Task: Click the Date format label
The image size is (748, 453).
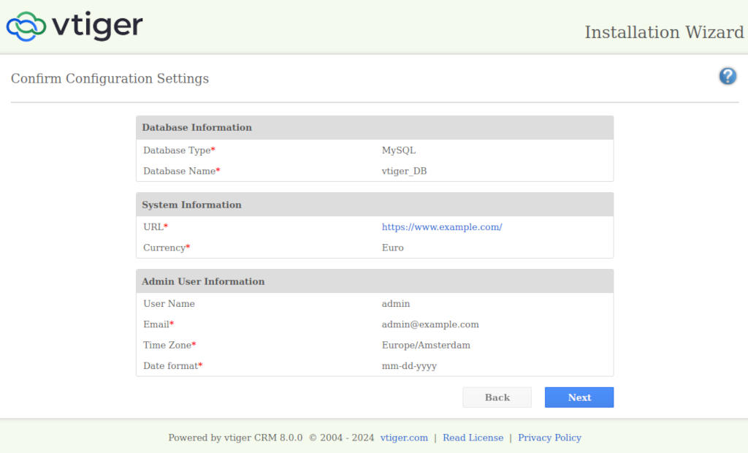Action: point(172,365)
